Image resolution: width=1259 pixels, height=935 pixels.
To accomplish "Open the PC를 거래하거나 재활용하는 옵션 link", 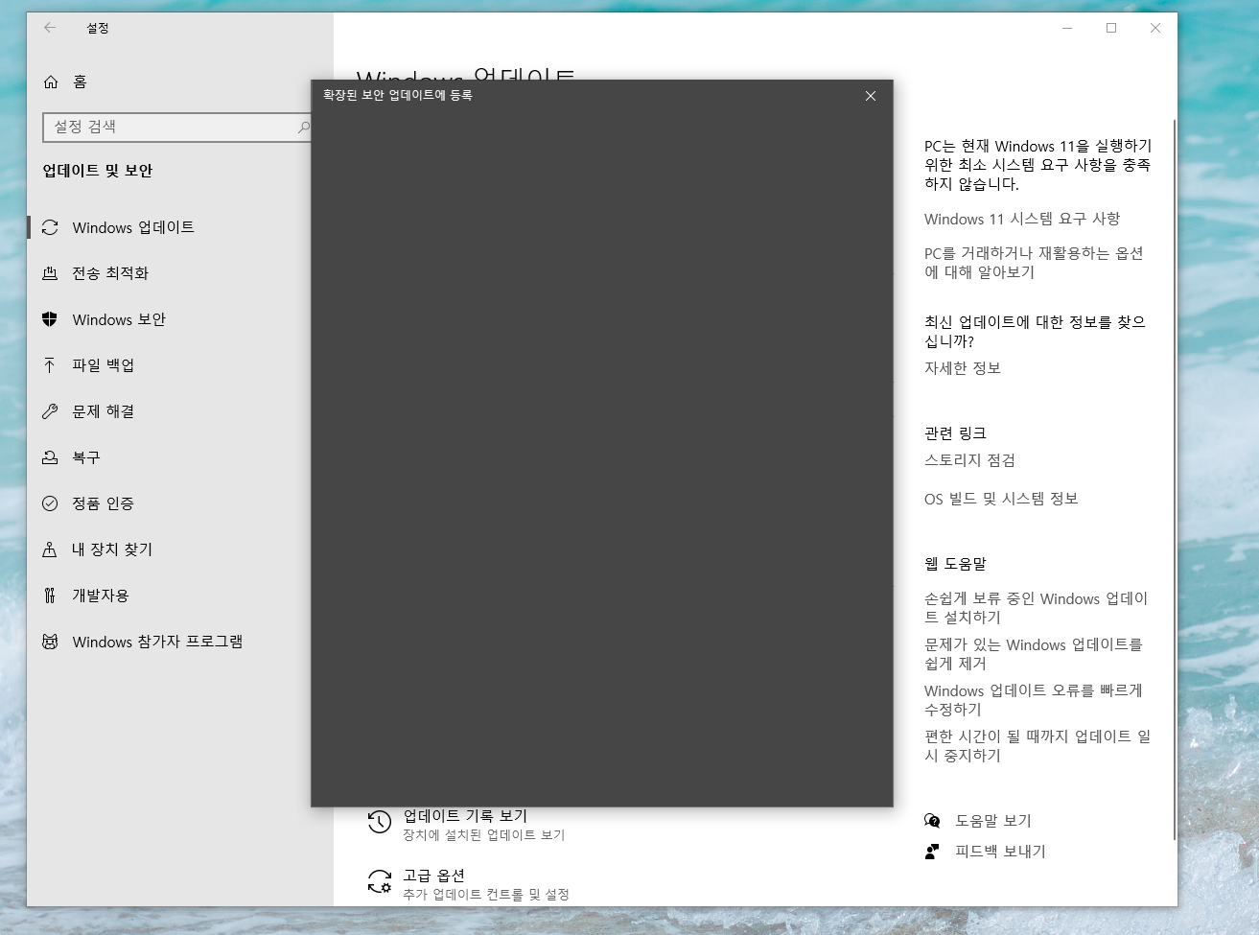I will (1034, 263).
